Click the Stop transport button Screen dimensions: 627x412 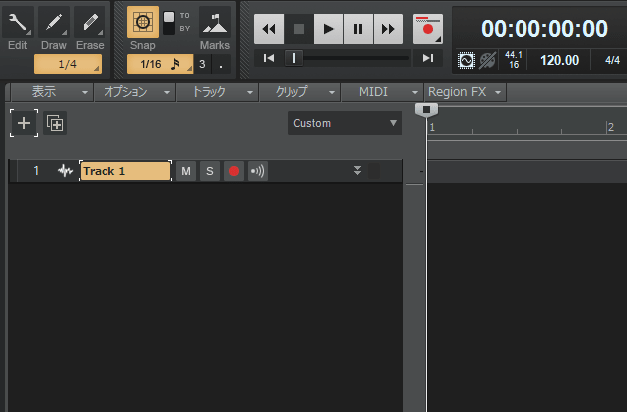(x=299, y=29)
